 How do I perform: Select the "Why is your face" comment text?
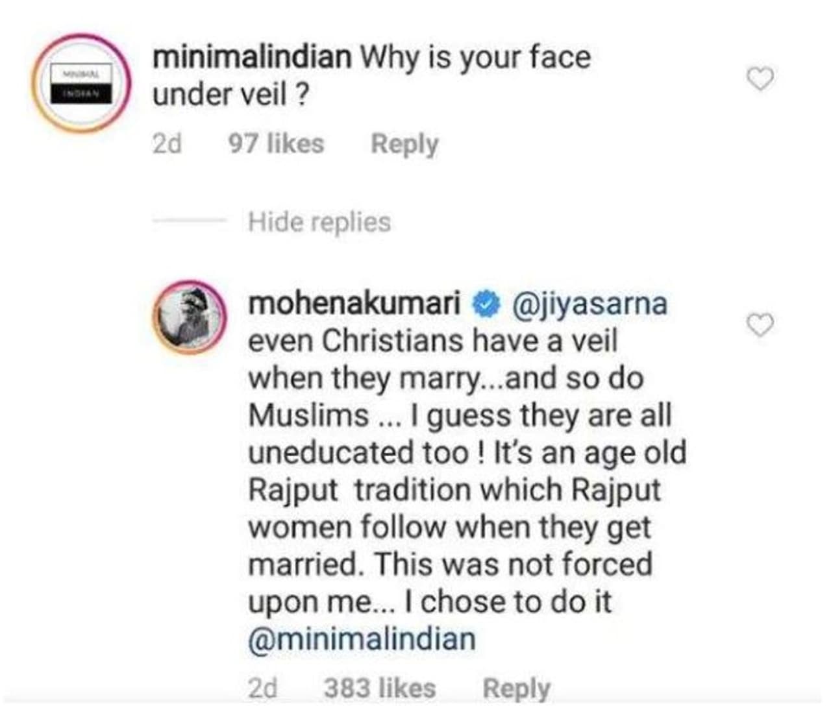[475, 58]
